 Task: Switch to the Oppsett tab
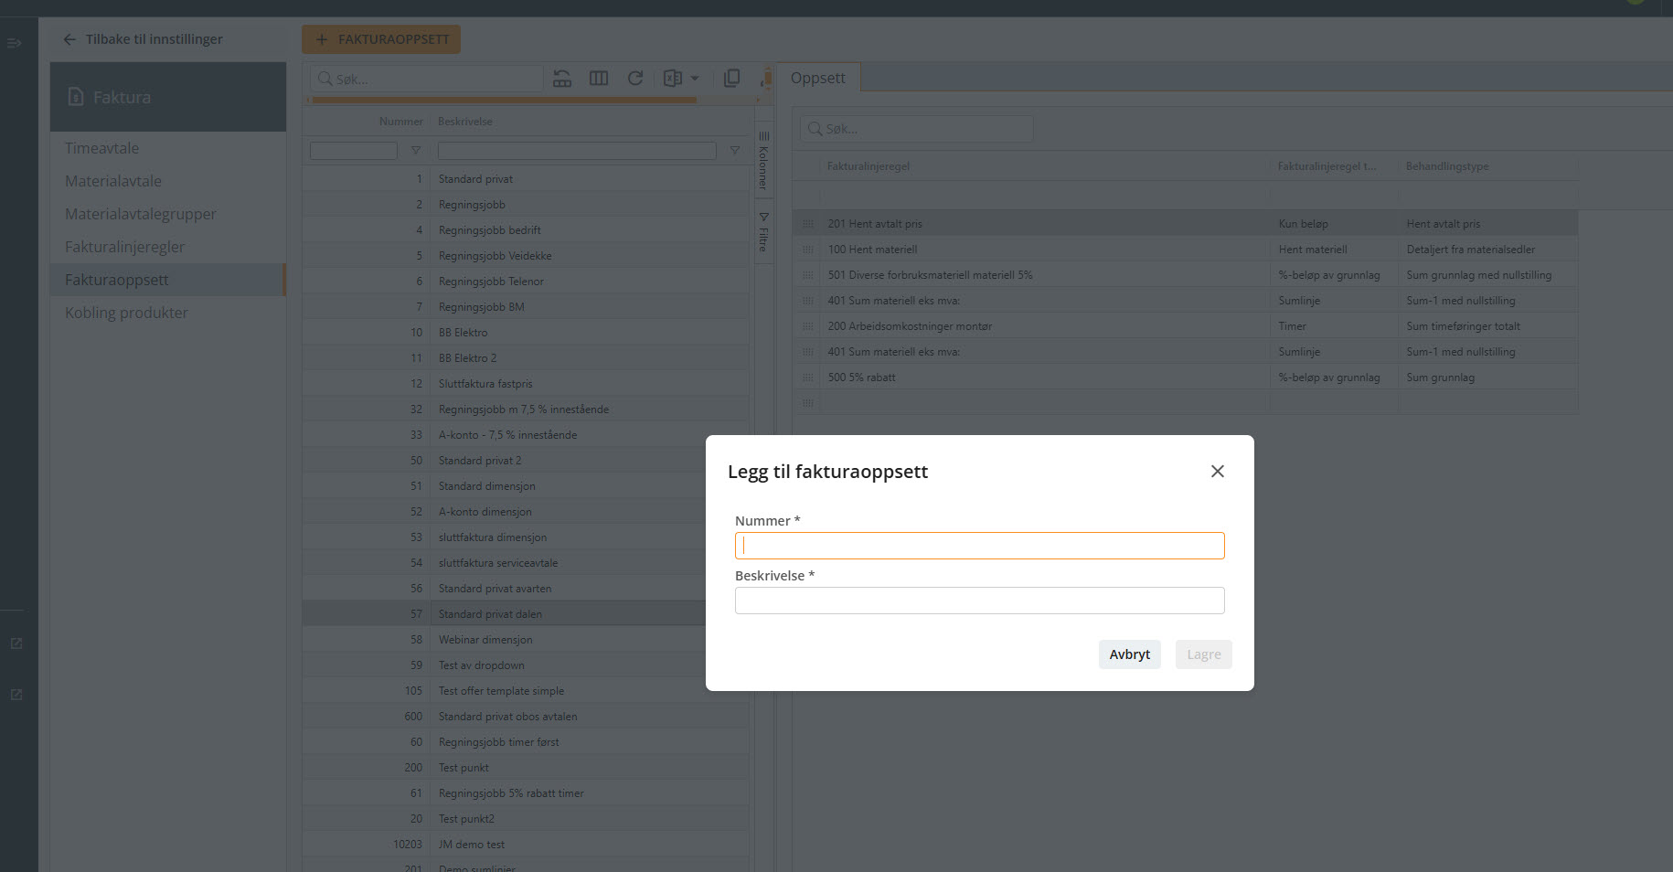[818, 78]
